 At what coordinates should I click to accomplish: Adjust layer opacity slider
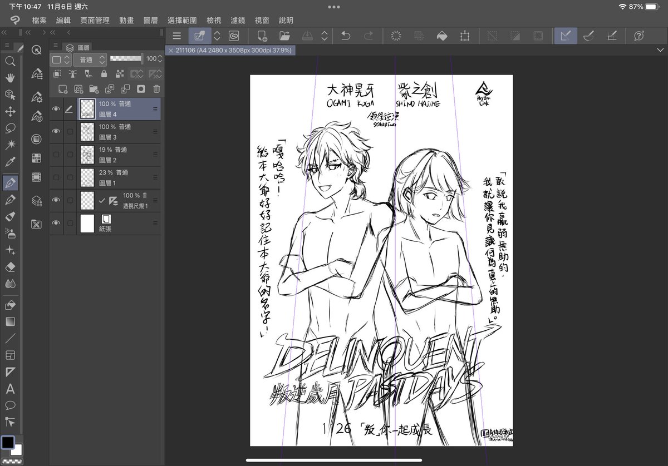tap(126, 58)
